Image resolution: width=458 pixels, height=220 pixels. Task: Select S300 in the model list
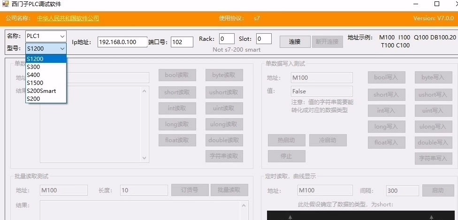coord(46,67)
